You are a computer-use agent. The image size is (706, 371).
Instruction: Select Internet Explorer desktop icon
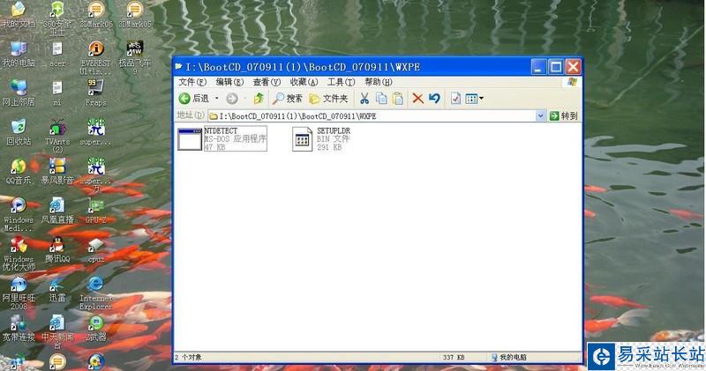point(96,293)
